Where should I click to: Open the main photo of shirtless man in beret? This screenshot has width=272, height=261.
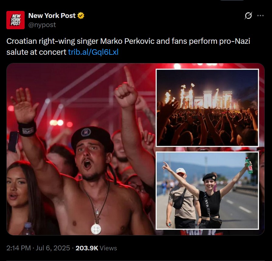click(x=81, y=149)
